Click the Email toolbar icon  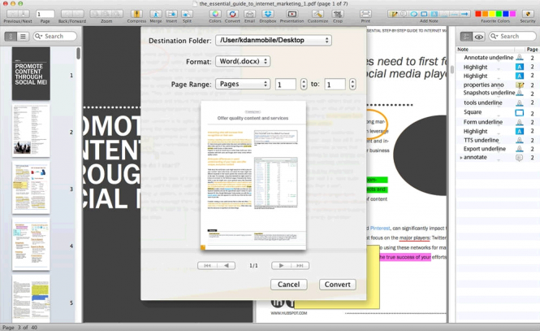249,15
